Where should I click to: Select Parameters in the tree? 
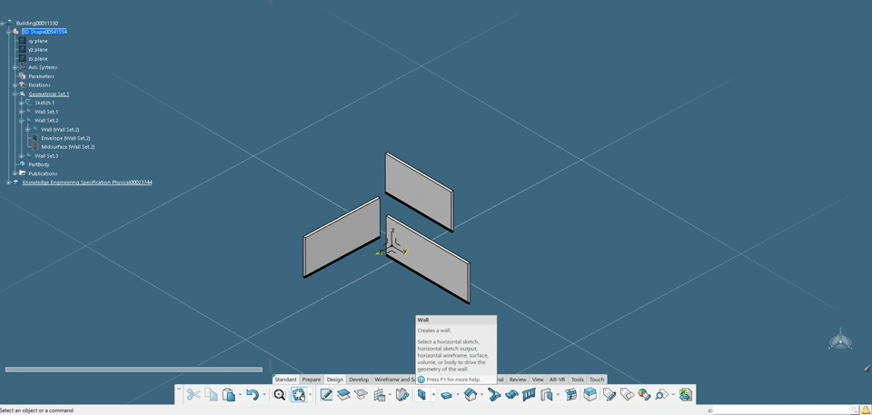point(41,76)
